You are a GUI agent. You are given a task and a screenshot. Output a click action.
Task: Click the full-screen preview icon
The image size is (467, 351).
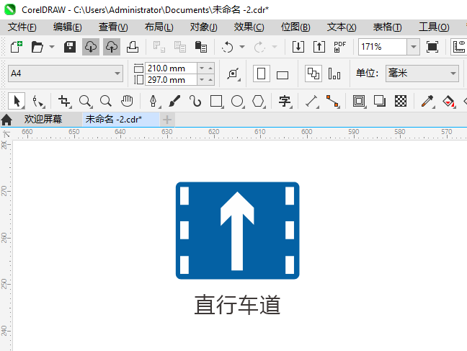pyautogui.click(x=432, y=47)
